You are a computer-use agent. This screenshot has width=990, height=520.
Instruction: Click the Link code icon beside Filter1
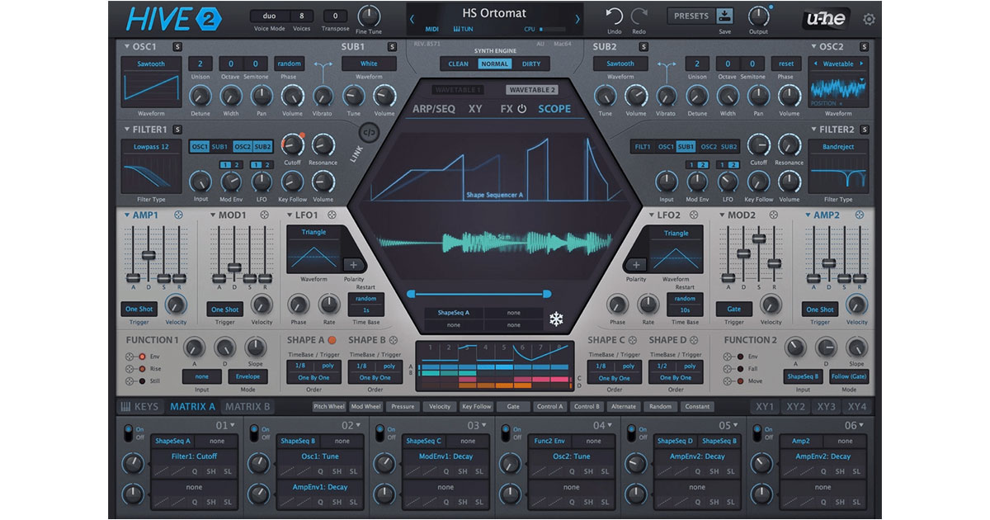pyautogui.click(x=369, y=132)
